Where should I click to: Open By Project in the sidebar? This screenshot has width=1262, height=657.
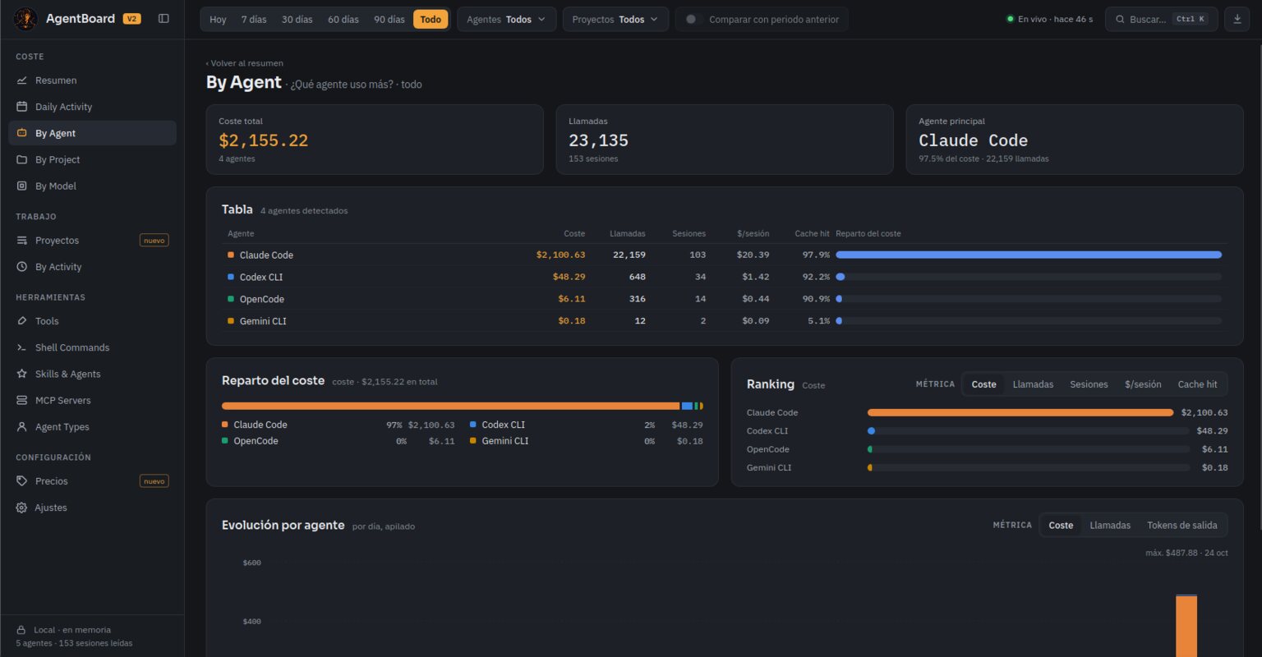pyautogui.click(x=92, y=159)
